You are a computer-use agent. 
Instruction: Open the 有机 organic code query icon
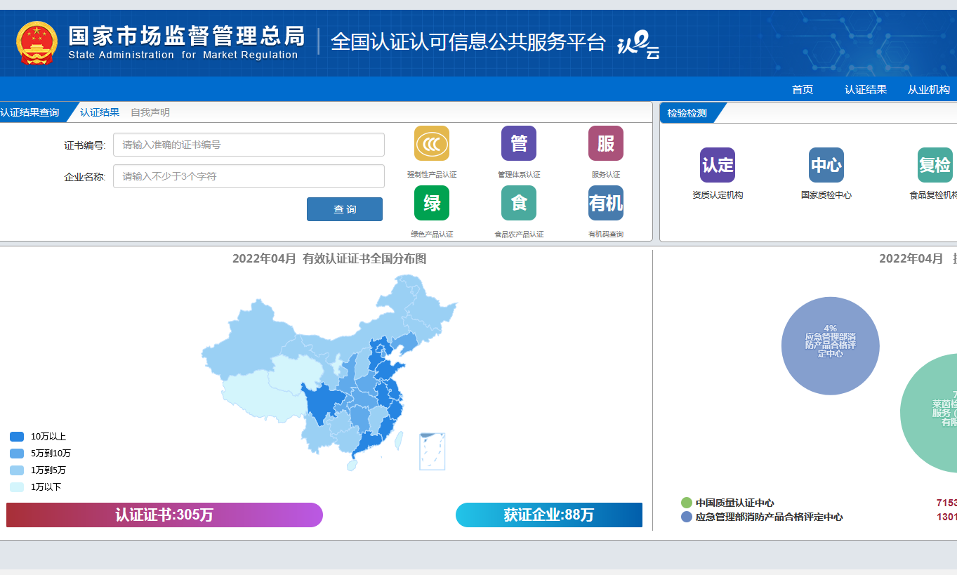pos(606,203)
